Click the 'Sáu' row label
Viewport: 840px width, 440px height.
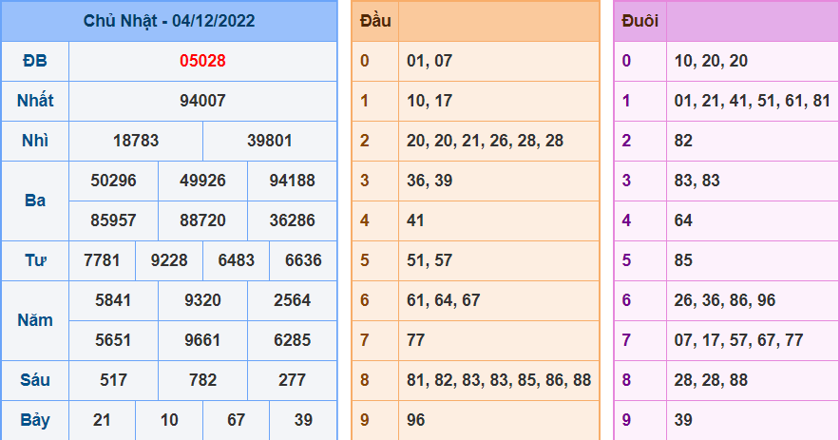35,380
